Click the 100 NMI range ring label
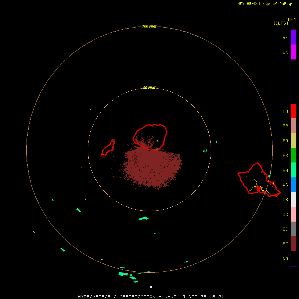 point(149,26)
